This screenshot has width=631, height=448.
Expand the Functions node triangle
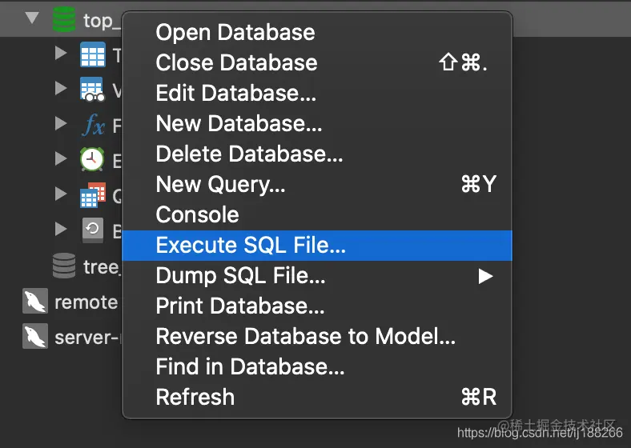tap(61, 123)
